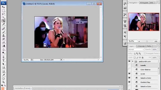Open the Layer Comps panel icon
The width and height of the screenshot is (161, 90).
pos(125,43)
